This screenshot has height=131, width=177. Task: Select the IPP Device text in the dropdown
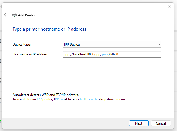coord(72,45)
